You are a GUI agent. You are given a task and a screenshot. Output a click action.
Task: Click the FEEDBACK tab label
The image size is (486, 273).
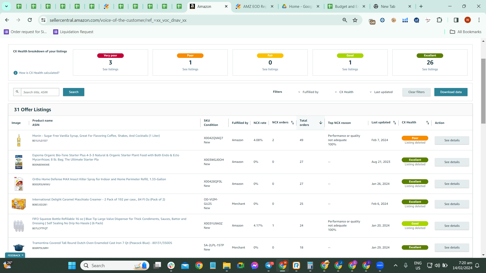[x=14, y=255]
